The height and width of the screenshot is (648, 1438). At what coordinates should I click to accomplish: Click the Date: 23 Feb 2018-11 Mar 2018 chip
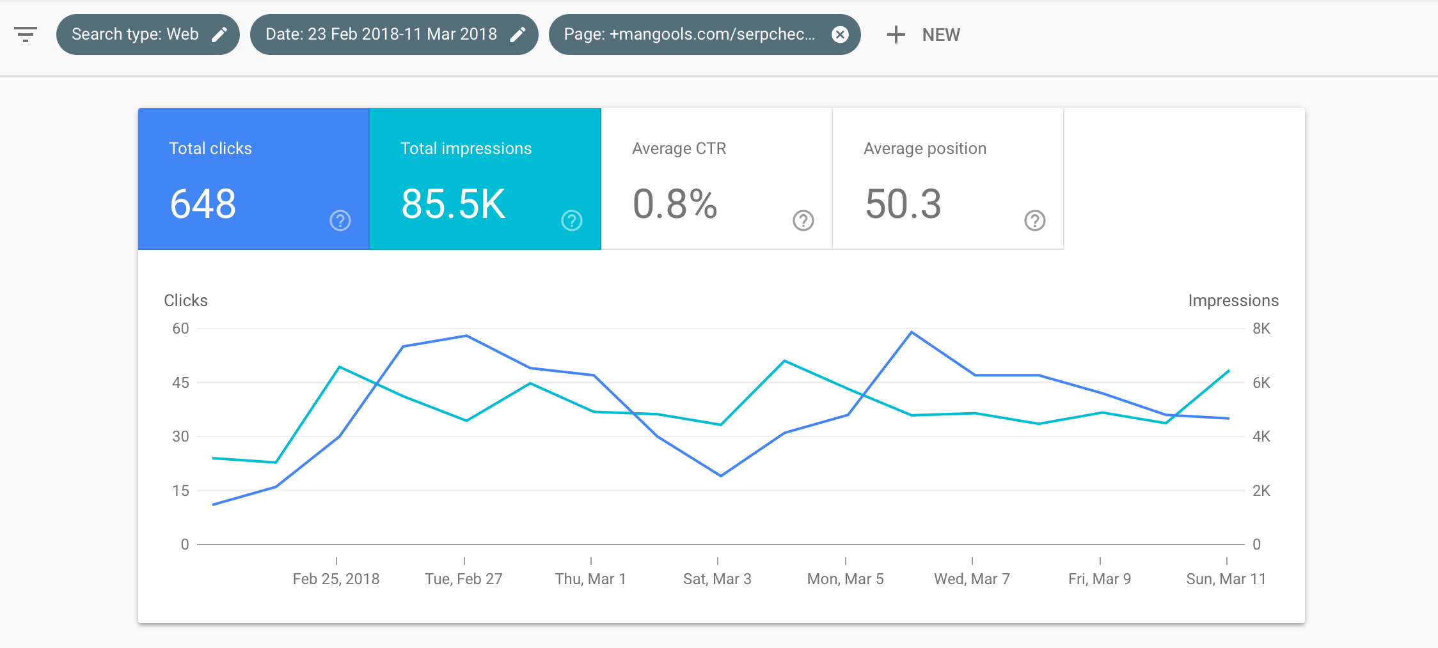[x=394, y=35]
